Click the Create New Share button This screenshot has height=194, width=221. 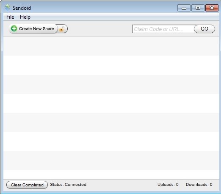33,29
